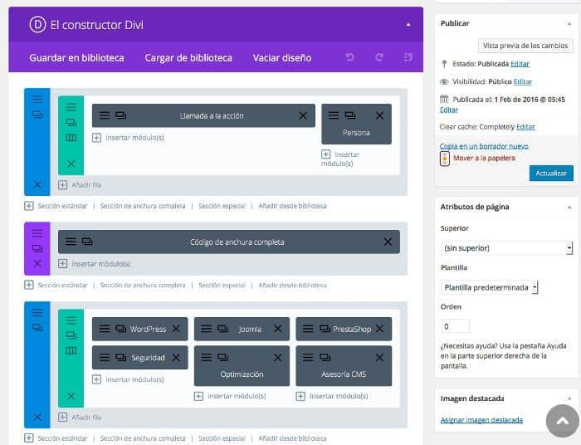
Task: Collapse the Divi builder panel arrow
Action: (x=408, y=24)
